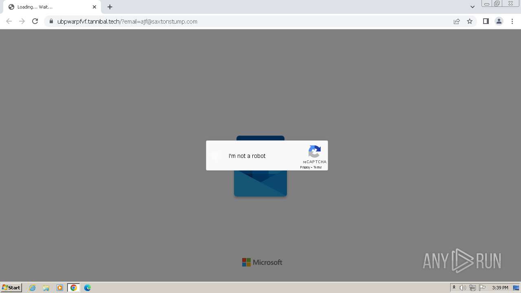Switch to Chrome taskbar button
The image size is (521, 293).
(74, 288)
